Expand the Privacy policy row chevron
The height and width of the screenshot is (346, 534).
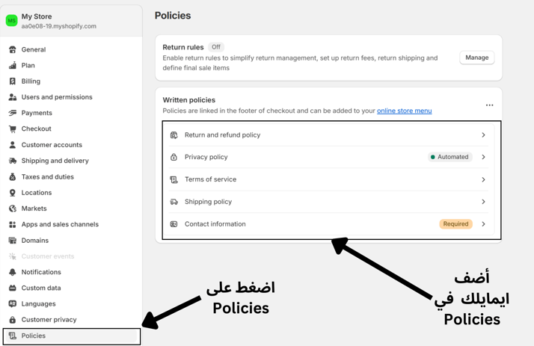(x=483, y=157)
